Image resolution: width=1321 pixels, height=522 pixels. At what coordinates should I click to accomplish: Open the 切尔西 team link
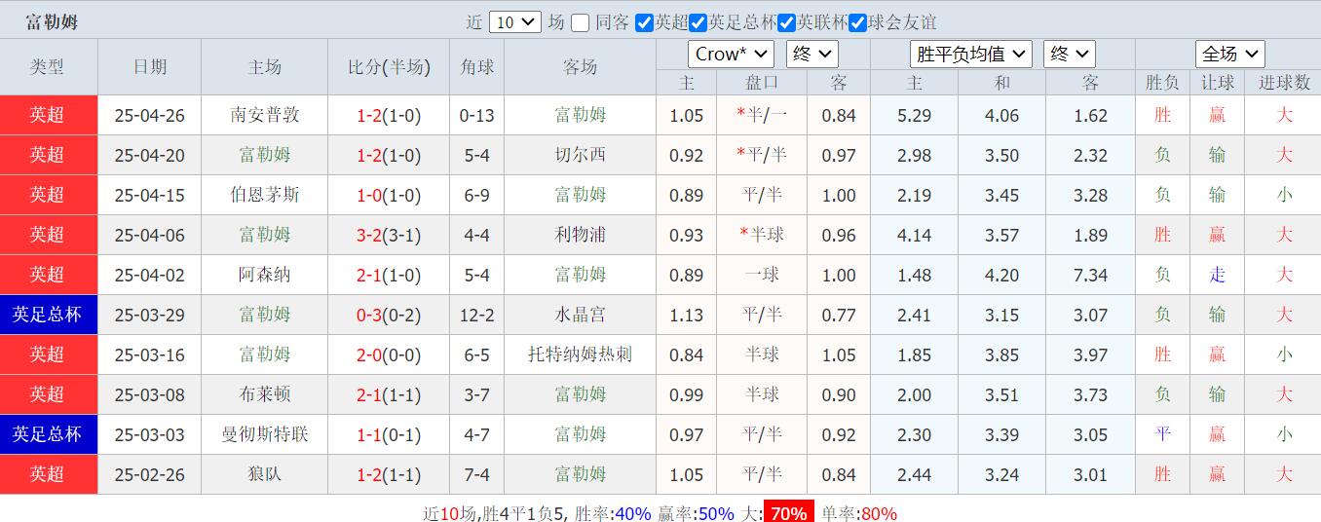point(580,155)
